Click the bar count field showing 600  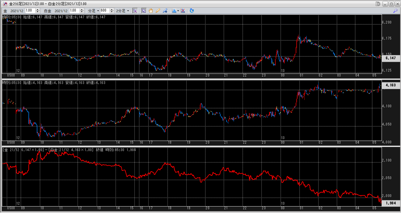click(x=104, y=10)
